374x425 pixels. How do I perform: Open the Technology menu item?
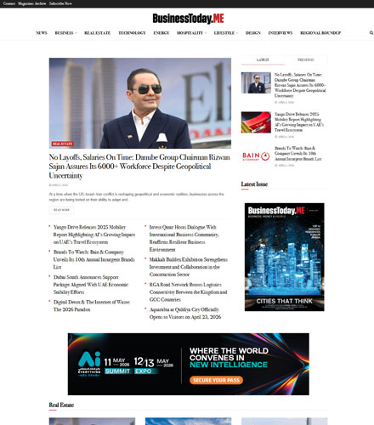coord(132,33)
